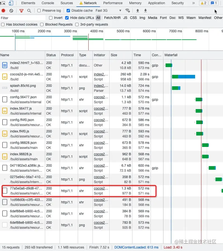Viewport: 223px width, 251px height.
Task: Sort by the Waterfall column header
Action: (x=193, y=55)
